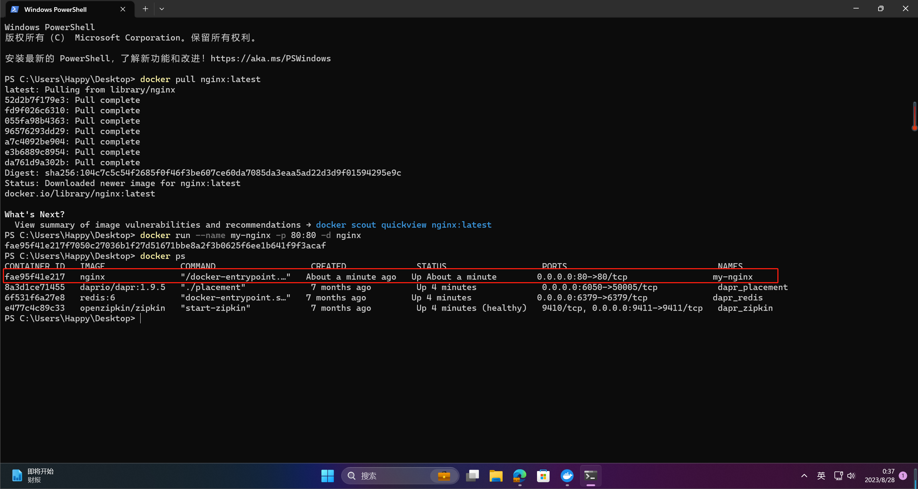Click the "What's Next?" heading

(34, 214)
